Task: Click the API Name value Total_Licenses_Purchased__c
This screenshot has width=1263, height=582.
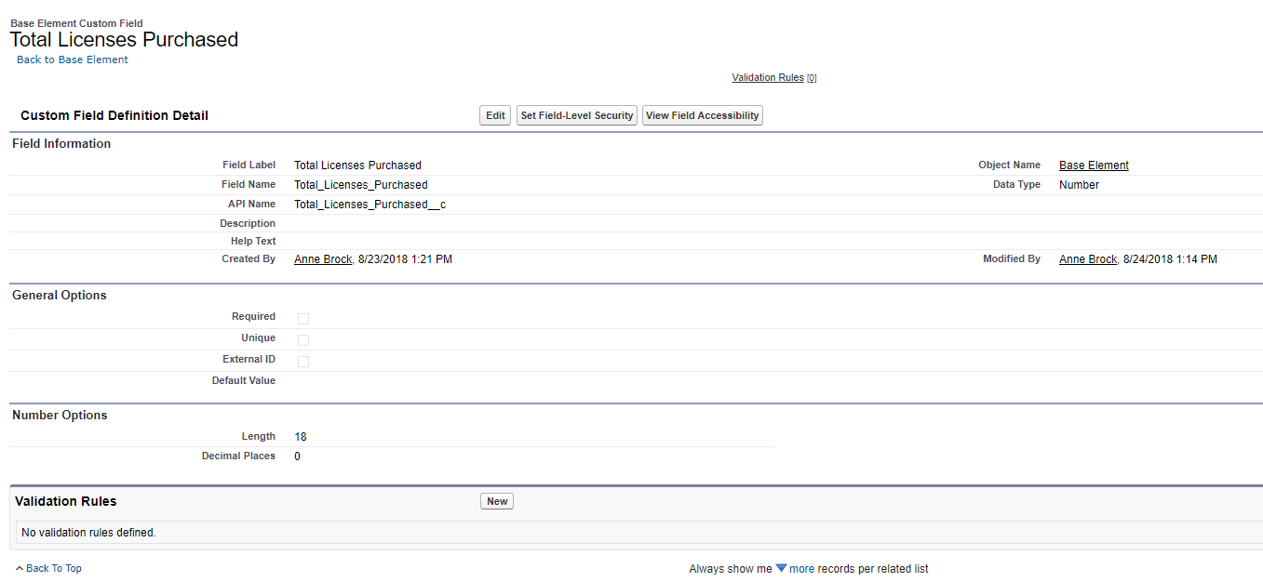Action: [x=369, y=205]
